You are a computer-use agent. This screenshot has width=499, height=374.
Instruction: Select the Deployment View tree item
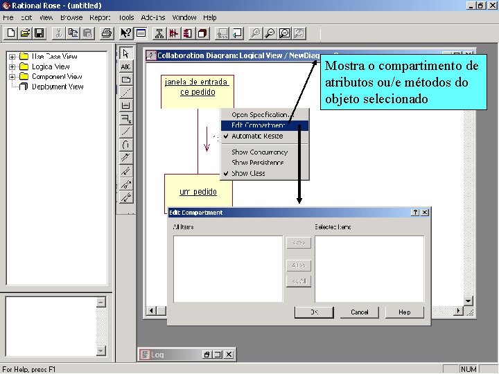58,87
